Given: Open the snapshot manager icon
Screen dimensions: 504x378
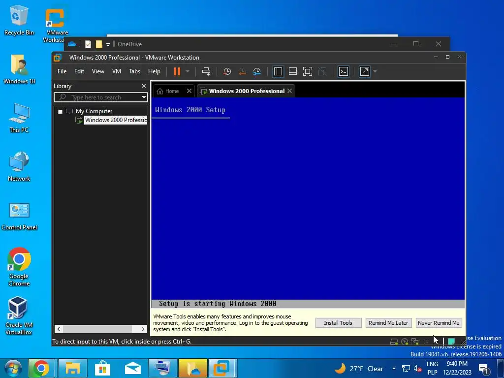Looking at the screenshot, I should tap(257, 71).
